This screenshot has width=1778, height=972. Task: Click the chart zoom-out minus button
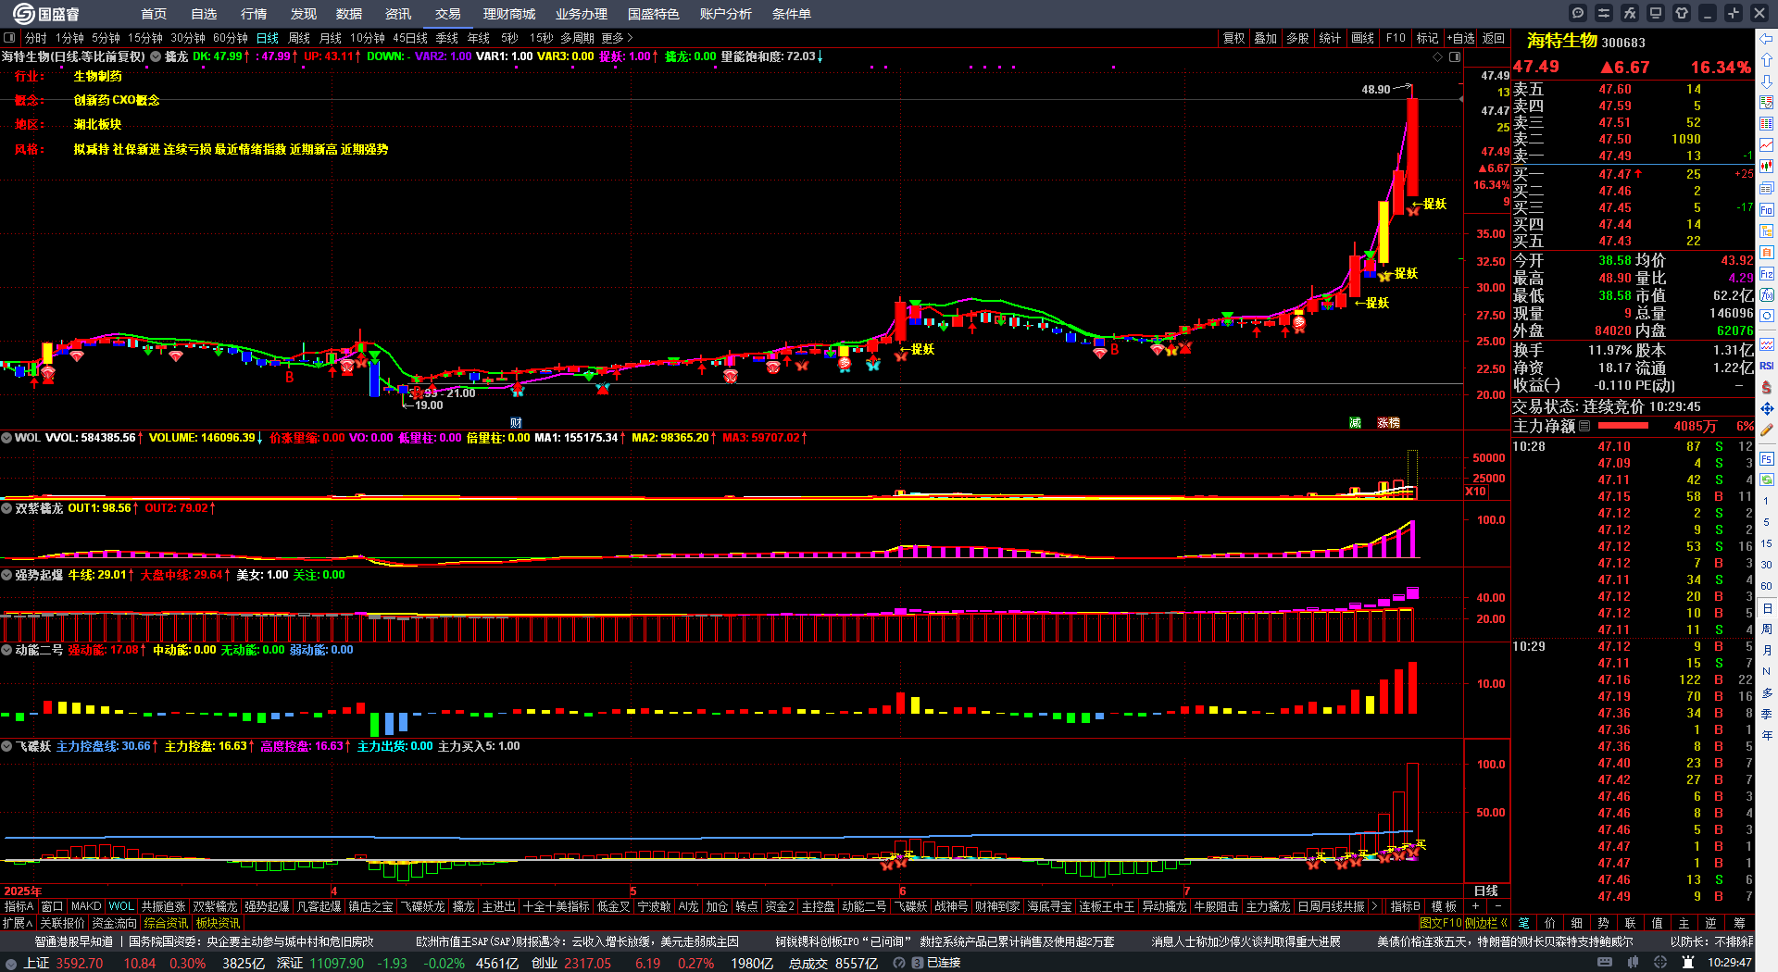pyautogui.click(x=1497, y=906)
